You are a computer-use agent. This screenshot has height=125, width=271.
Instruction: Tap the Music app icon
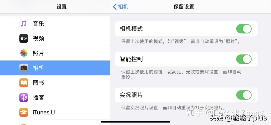(24, 24)
